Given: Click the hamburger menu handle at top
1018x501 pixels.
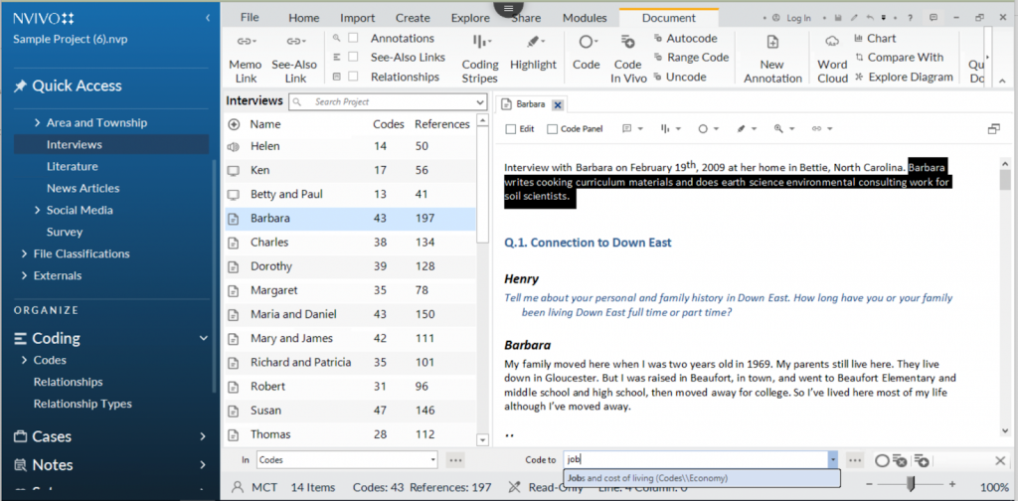Looking at the screenshot, I should point(508,7).
